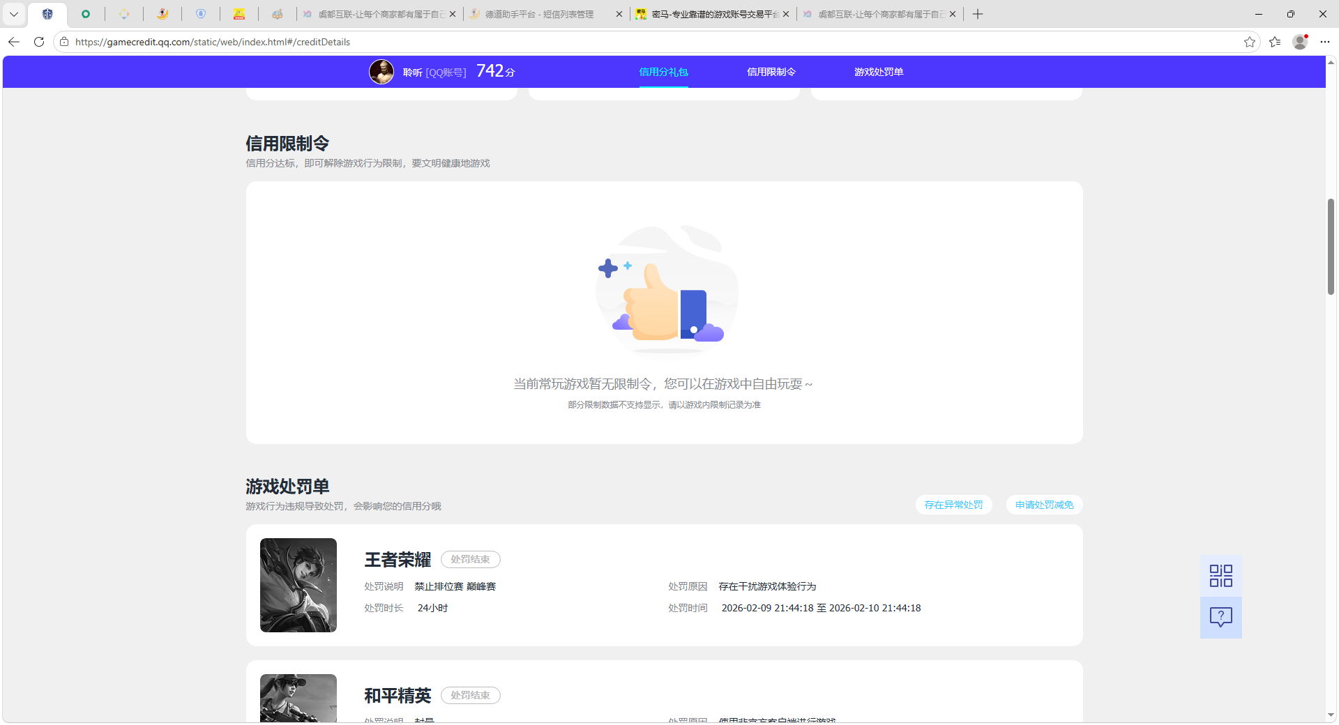Close the first 虔都互联 tab
This screenshot has width=1339, height=725.
coord(453,14)
